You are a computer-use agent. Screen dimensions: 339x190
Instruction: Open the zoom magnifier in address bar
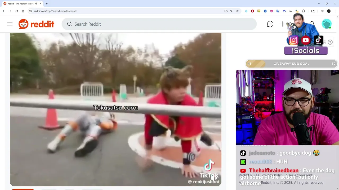click(231, 11)
